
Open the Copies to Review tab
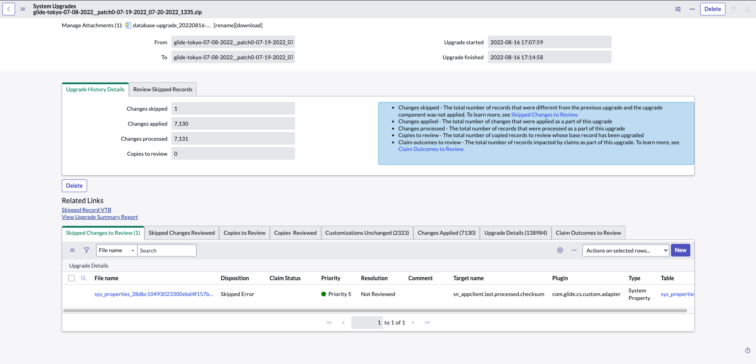coord(244,233)
